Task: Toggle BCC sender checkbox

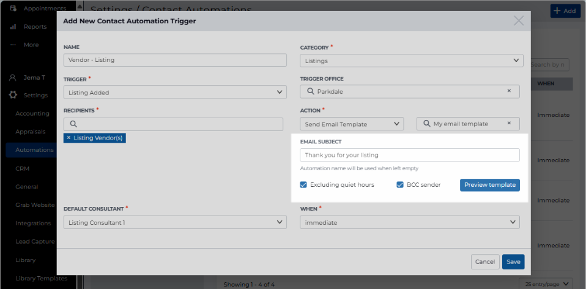Action: coord(400,185)
